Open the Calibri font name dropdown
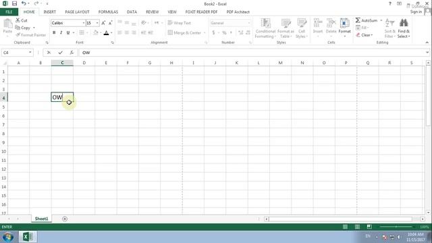Screen dimensions: 432x243 pyautogui.click(x=84, y=23)
